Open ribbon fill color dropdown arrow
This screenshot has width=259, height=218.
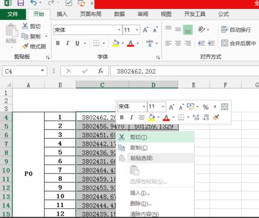point(122,43)
